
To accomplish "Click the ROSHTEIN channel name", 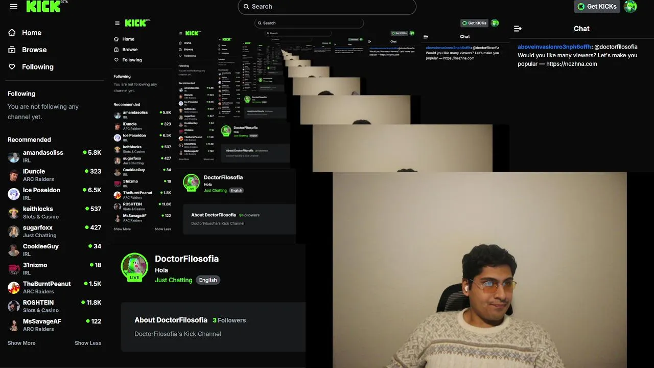I will 38,303.
